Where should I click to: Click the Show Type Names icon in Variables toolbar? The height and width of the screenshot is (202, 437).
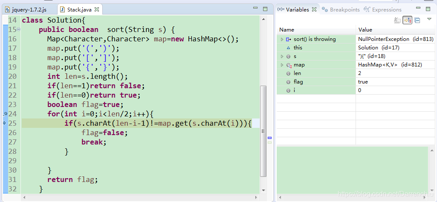(x=397, y=20)
